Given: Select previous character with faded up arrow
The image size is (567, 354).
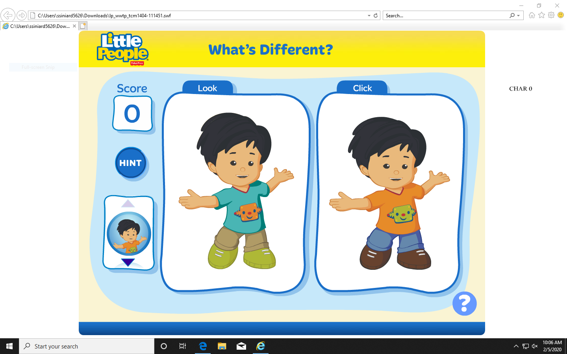Looking at the screenshot, I should tap(128, 203).
